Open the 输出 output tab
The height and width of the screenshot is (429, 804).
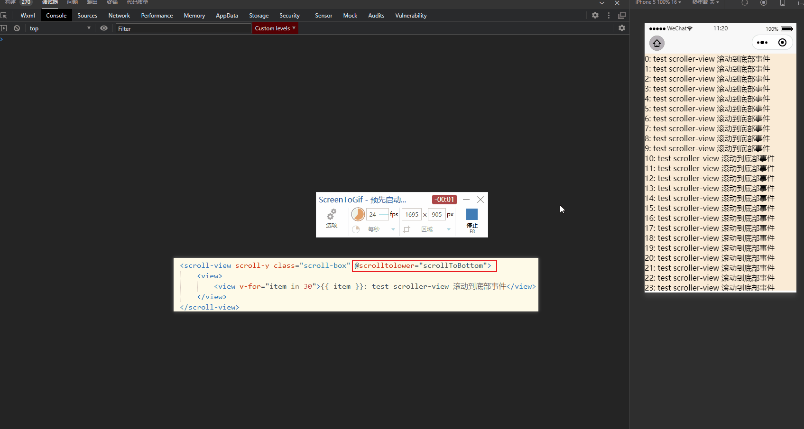pos(92,2)
